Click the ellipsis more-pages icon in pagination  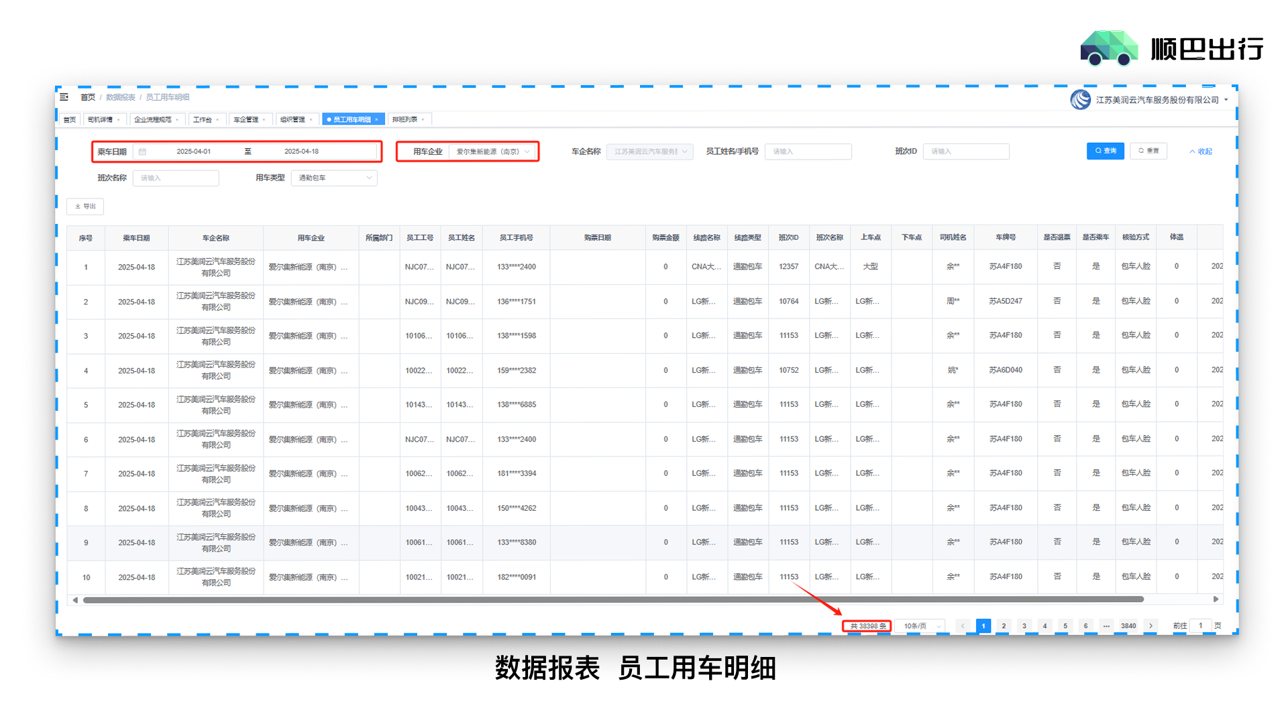(1106, 625)
